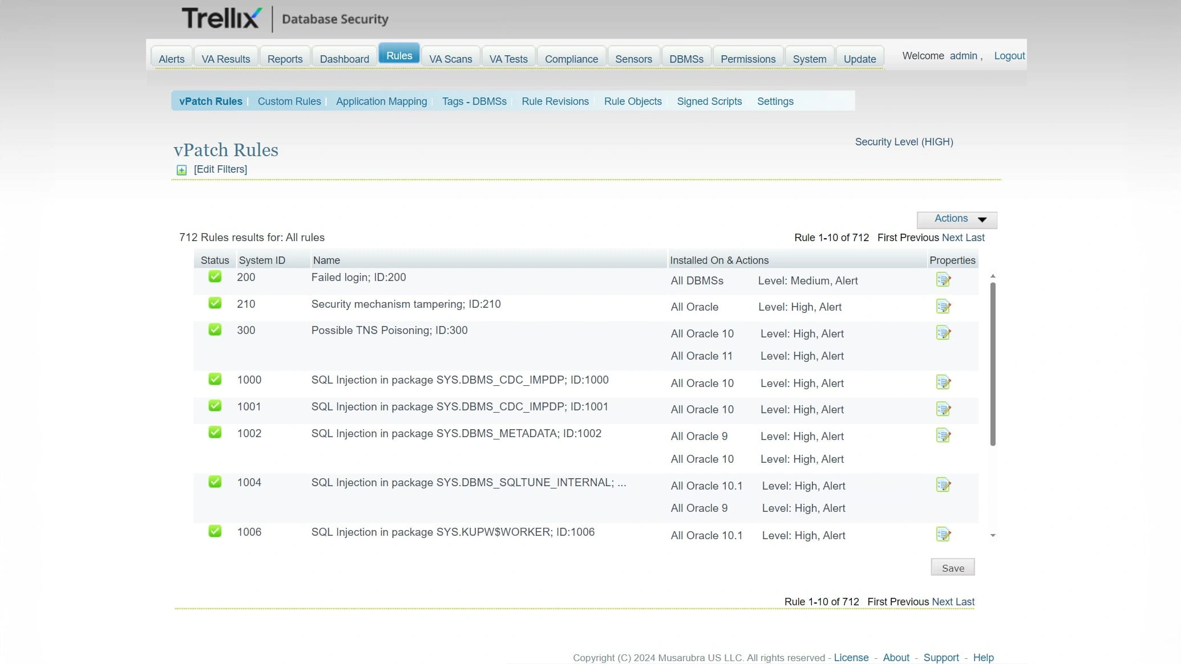
Task: Open Application Mapping submenu
Action: (x=381, y=101)
